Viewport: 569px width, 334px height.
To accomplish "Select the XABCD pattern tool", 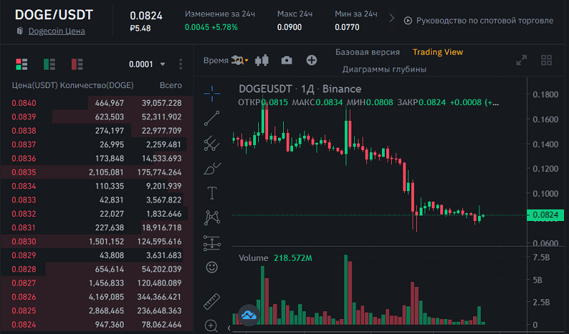I will click(212, 217).
